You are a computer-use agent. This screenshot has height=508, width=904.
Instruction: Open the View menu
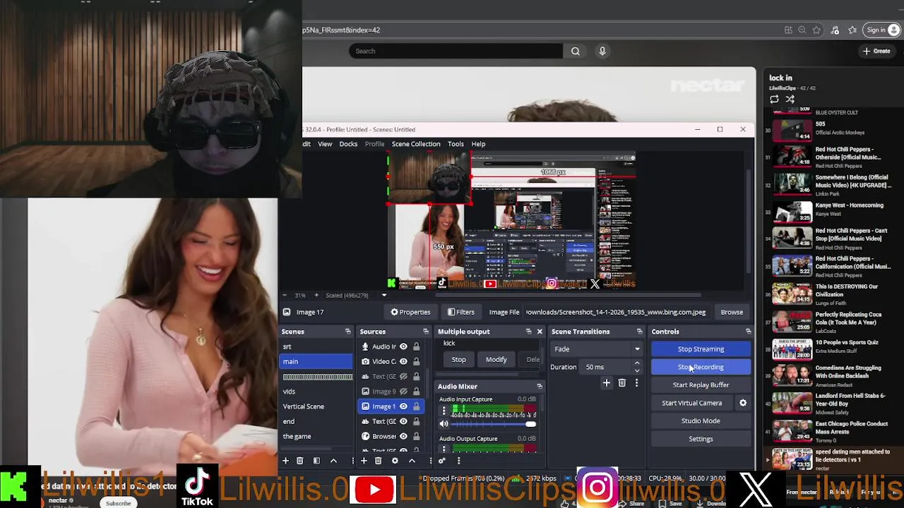click(325, 144)
